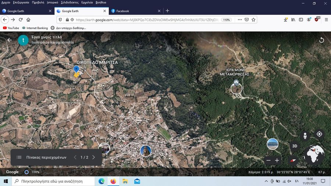Save page to Pocket
Image resolution: width=331 pixels, height=186 pixels.
pyautogui.click(x=246, y=19)
